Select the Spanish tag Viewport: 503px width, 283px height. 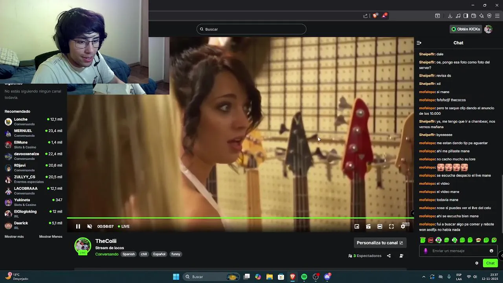point(129,254)
